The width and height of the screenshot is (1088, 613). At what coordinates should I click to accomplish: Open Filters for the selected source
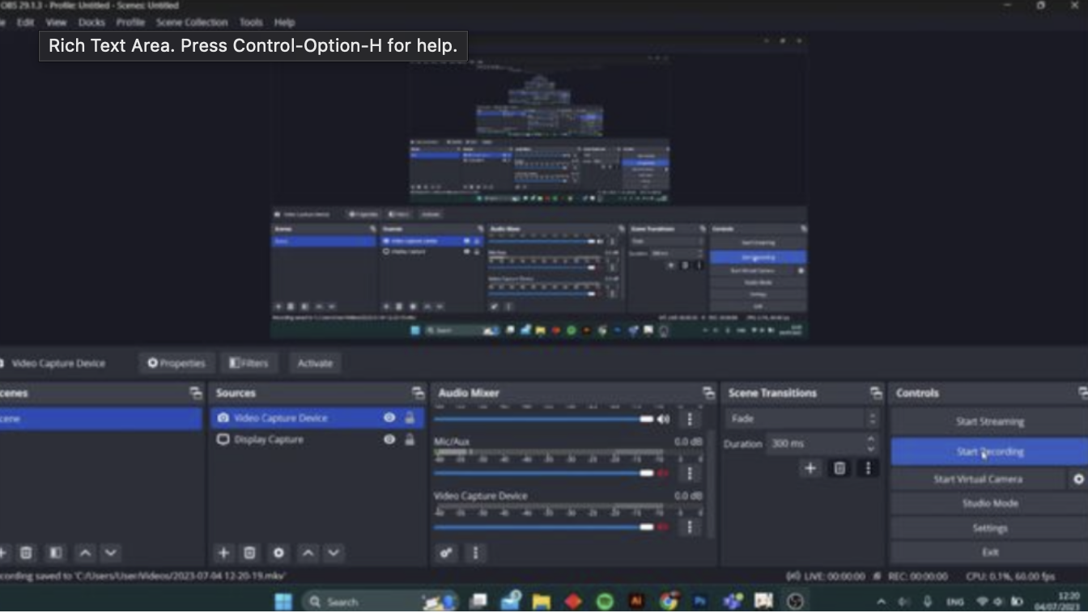pyautogui.click(x=249, y=363)
